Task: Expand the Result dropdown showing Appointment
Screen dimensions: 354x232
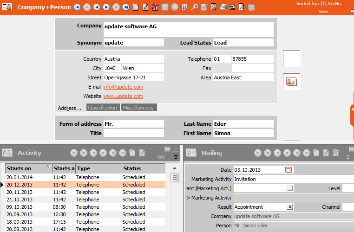Action: coord(290,207)
